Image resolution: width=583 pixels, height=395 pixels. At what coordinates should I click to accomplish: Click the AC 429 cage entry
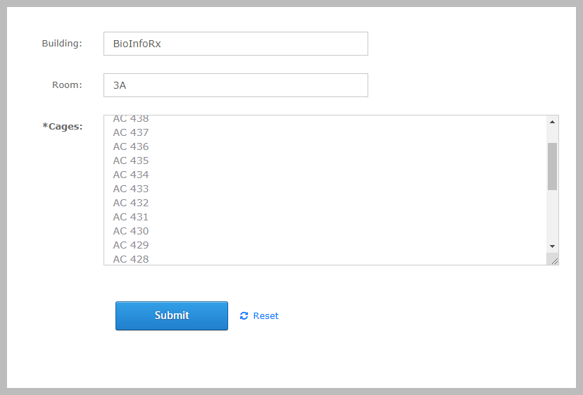pyautogui.click(x=131, y=245)
